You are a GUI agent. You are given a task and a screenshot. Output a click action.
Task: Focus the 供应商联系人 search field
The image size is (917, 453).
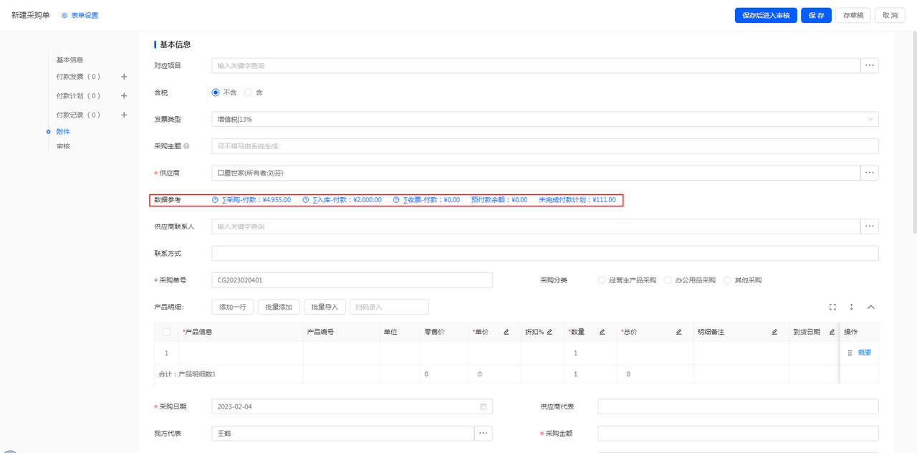coord(535,226)
